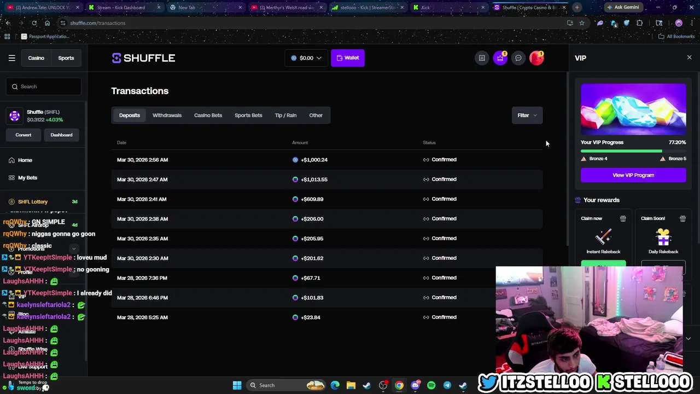Click the gift icon beside Claim now
The width and height of the screenshot is (700, 394).
pos(623,218)
